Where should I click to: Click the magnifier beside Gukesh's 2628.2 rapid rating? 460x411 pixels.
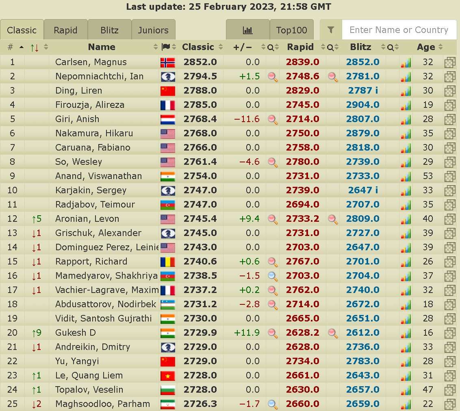[x=333, y=333]
